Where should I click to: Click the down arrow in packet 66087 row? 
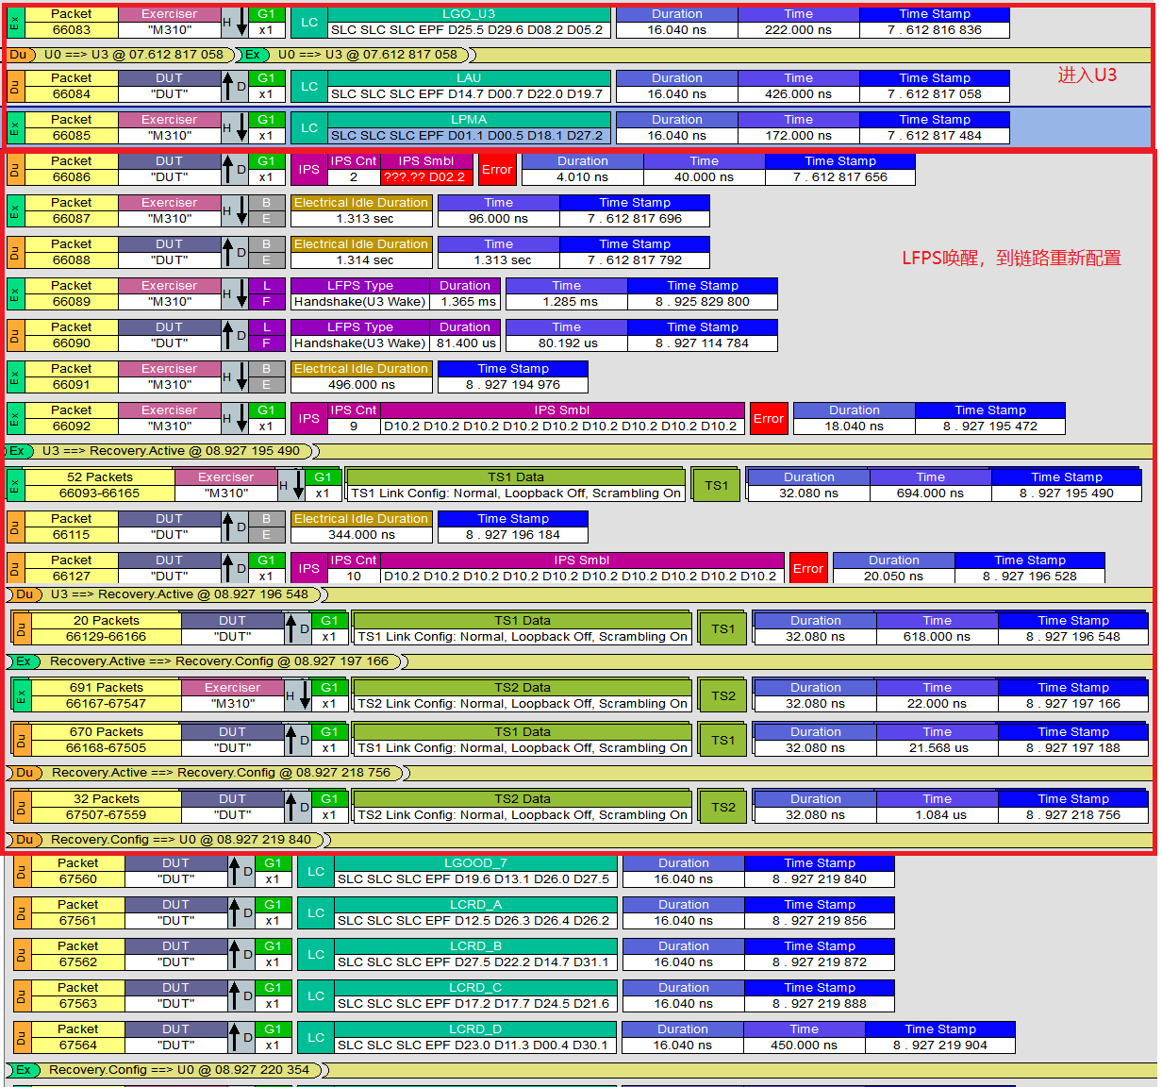tap(241, 211)
